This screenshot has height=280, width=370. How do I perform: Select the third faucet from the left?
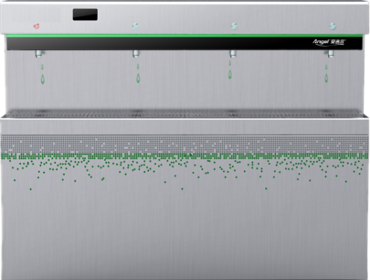pos(233,54)
